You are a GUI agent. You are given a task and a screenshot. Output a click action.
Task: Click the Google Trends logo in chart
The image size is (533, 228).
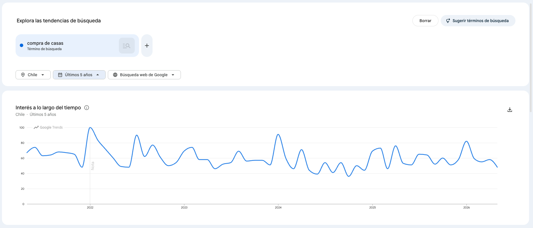tap(48, 127)
